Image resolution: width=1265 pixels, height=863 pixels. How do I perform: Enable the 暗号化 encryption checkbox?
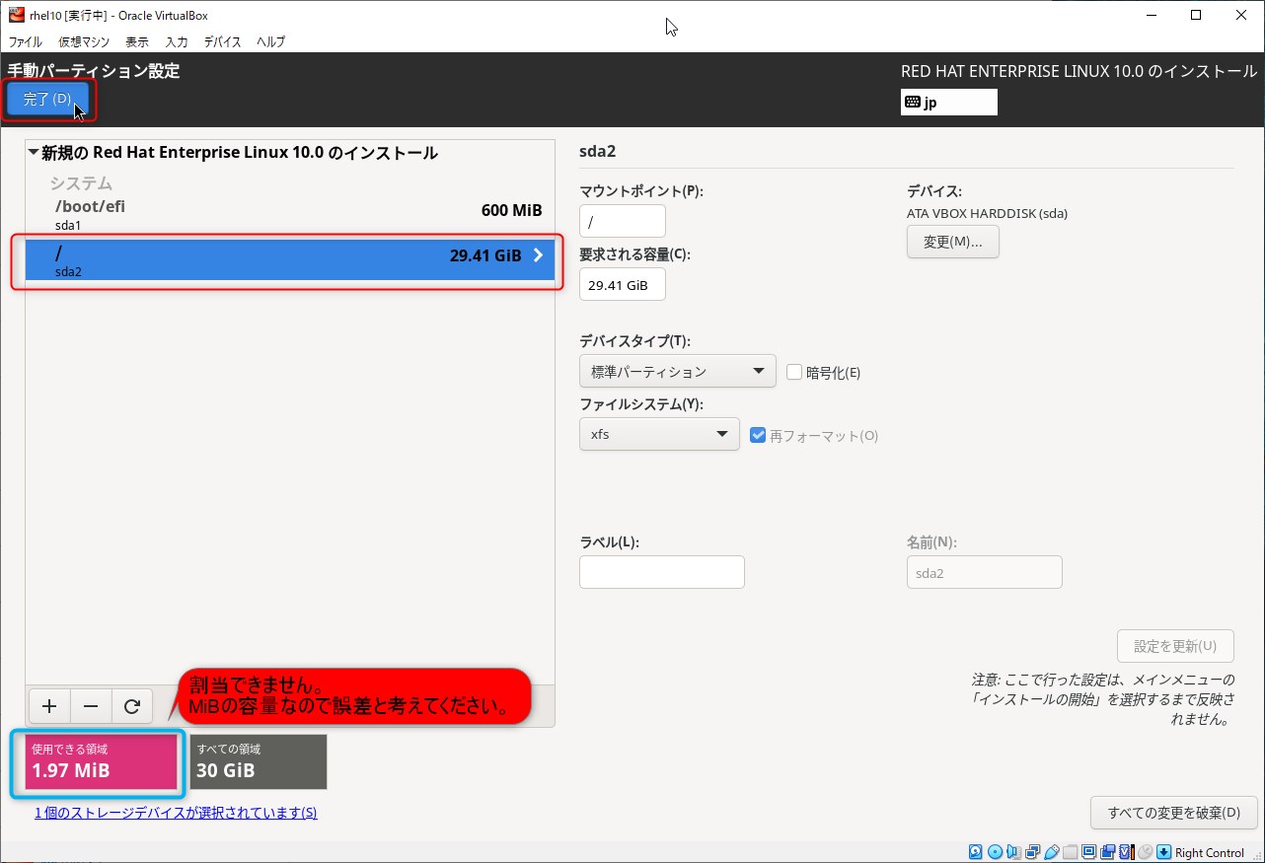(x=794, y=372)
